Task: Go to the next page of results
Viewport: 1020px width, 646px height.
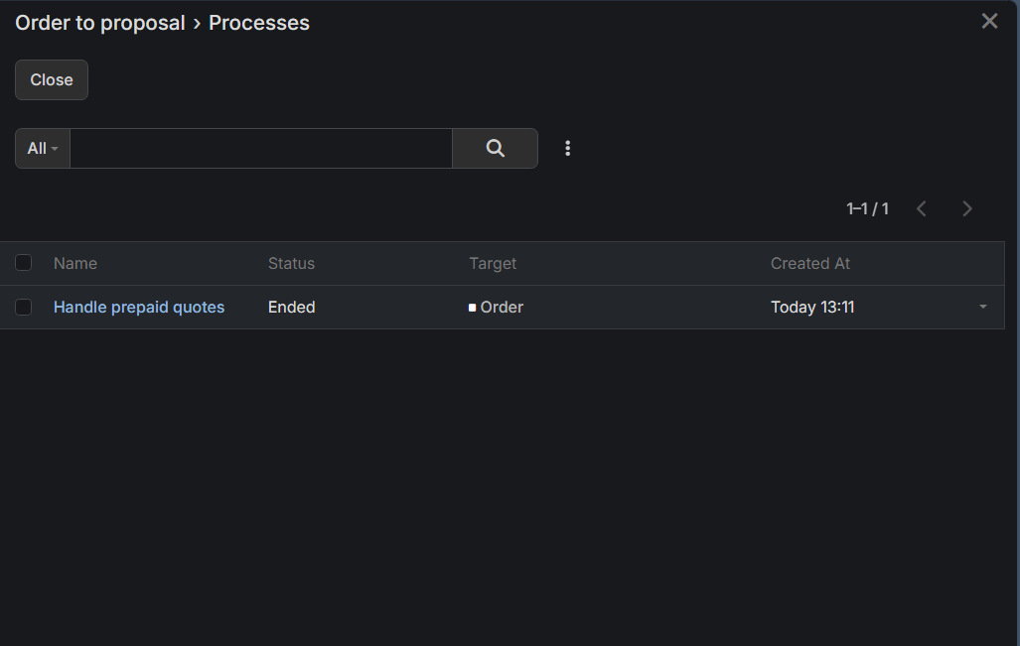Action: click(x=967, y=208)
